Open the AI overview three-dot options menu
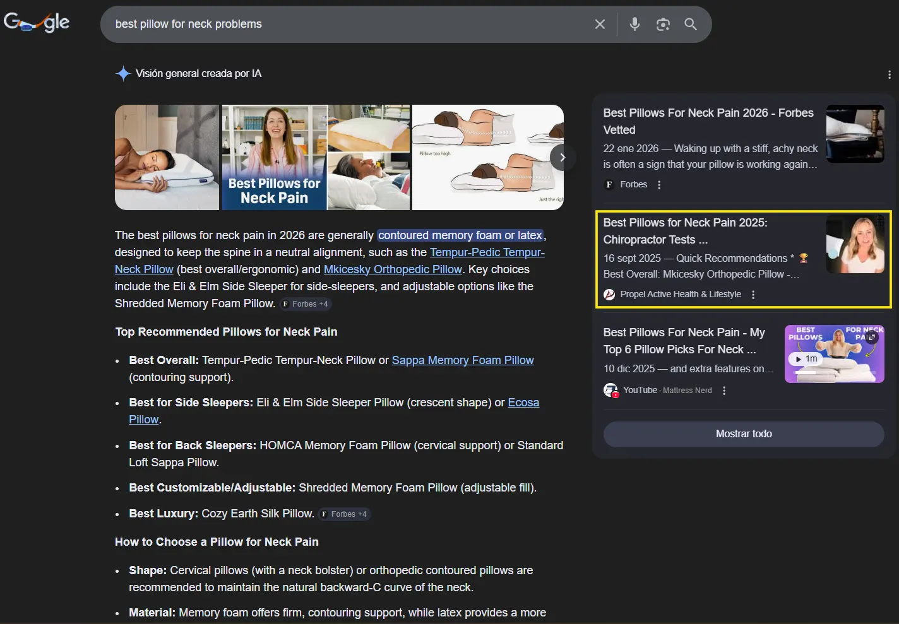Image resolution: width=899 pixels, height=624 pixels. coord(890,74)
